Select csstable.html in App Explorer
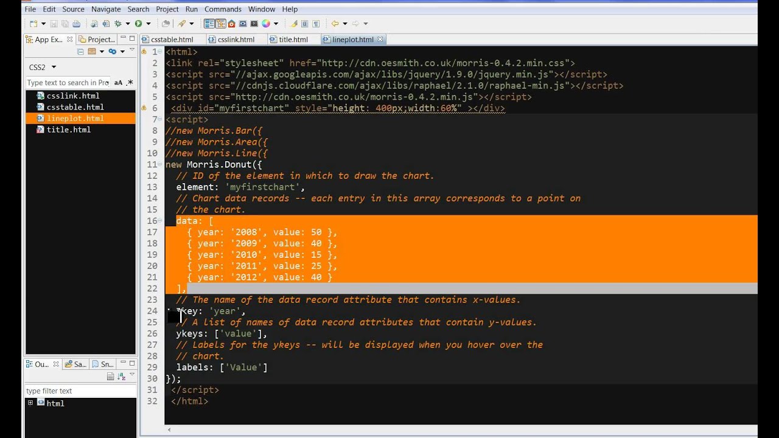The image size is (779, 438). pyautogui.click(x=75, y=107)
